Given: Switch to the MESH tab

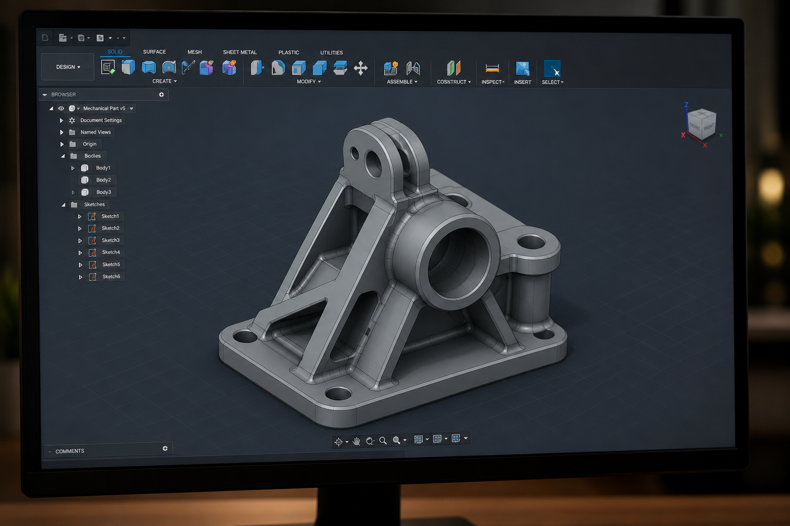Looking at the screenshot, I should [194, 52].
